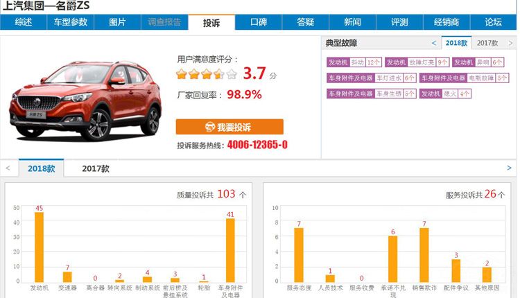The width and height of the screenshot is (520, 298).
Task: Click the 发动机 抖动 12个 fault tag
Action: 354,62
